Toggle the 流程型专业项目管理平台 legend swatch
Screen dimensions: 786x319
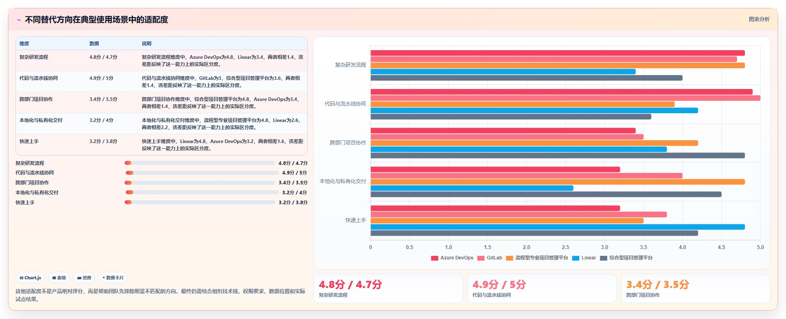[x=509, y=258]
